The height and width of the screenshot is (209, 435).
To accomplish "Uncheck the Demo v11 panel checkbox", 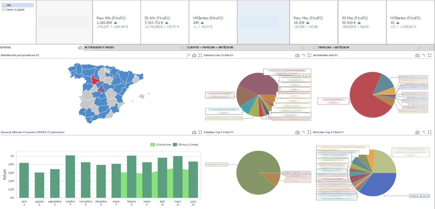I will 4,10.
